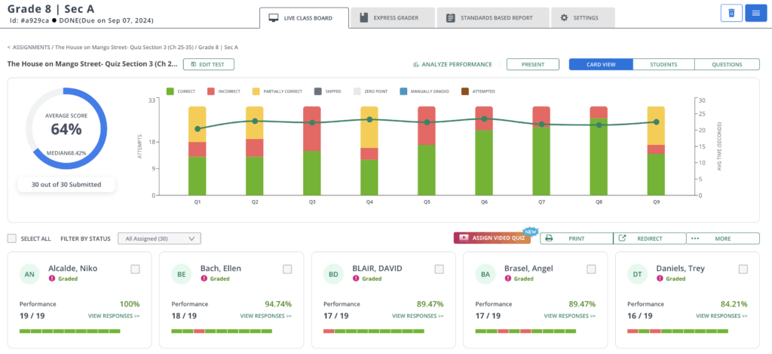
Task: Click the monitor icon on Live Class Board tab
Action: click(x=273, y=18)
